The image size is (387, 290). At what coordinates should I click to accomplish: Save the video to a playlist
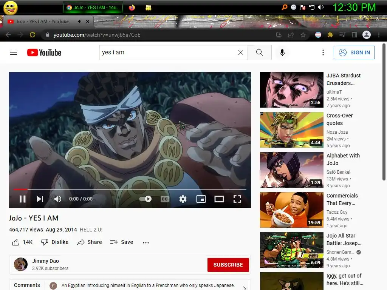pos(122,242)
